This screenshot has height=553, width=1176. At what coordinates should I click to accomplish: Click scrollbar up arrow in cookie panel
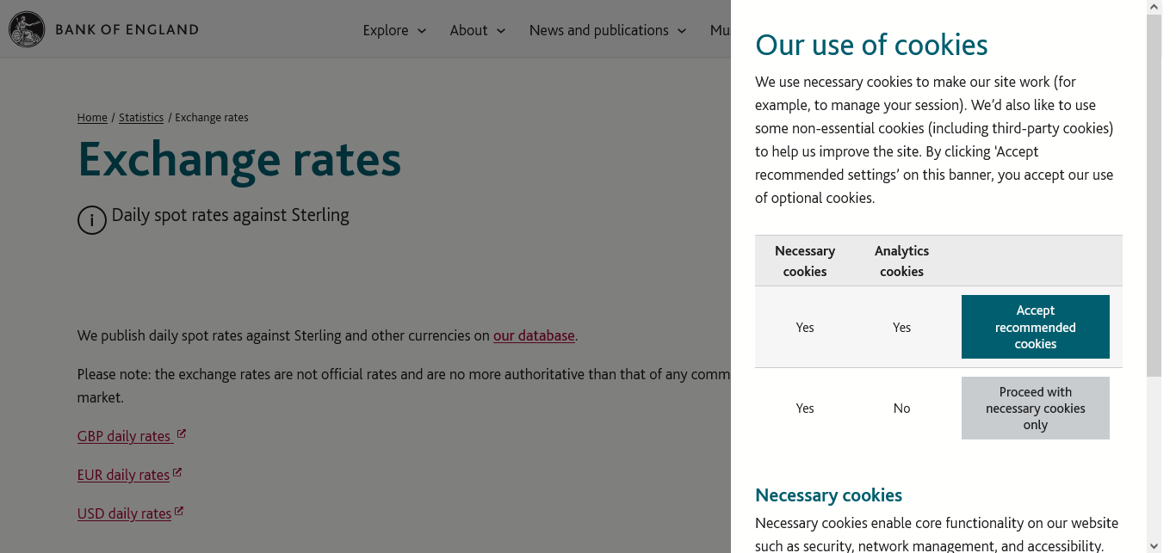click(1154, 7)
